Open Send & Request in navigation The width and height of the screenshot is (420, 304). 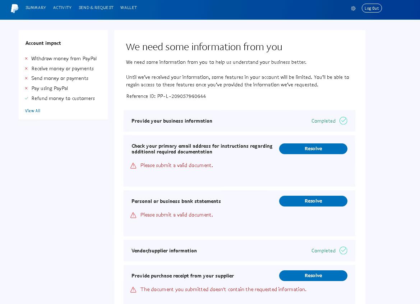click(96, 8)
